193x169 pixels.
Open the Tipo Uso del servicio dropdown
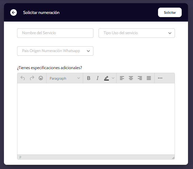tap(137, 33)
